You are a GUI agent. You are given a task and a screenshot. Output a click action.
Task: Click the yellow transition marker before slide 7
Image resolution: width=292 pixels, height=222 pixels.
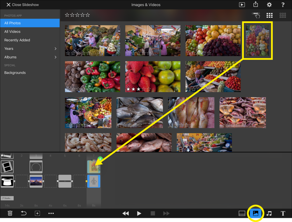click(x=86, y=181)
